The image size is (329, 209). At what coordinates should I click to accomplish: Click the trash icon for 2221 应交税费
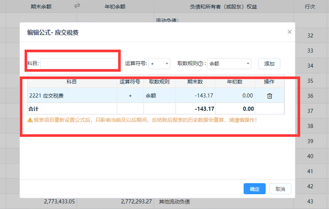270,96
